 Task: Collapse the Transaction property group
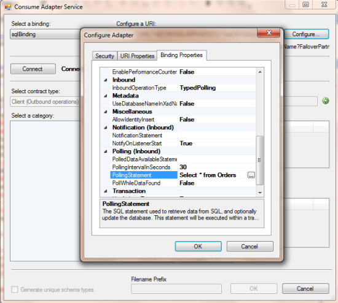[x=106, y=191]
